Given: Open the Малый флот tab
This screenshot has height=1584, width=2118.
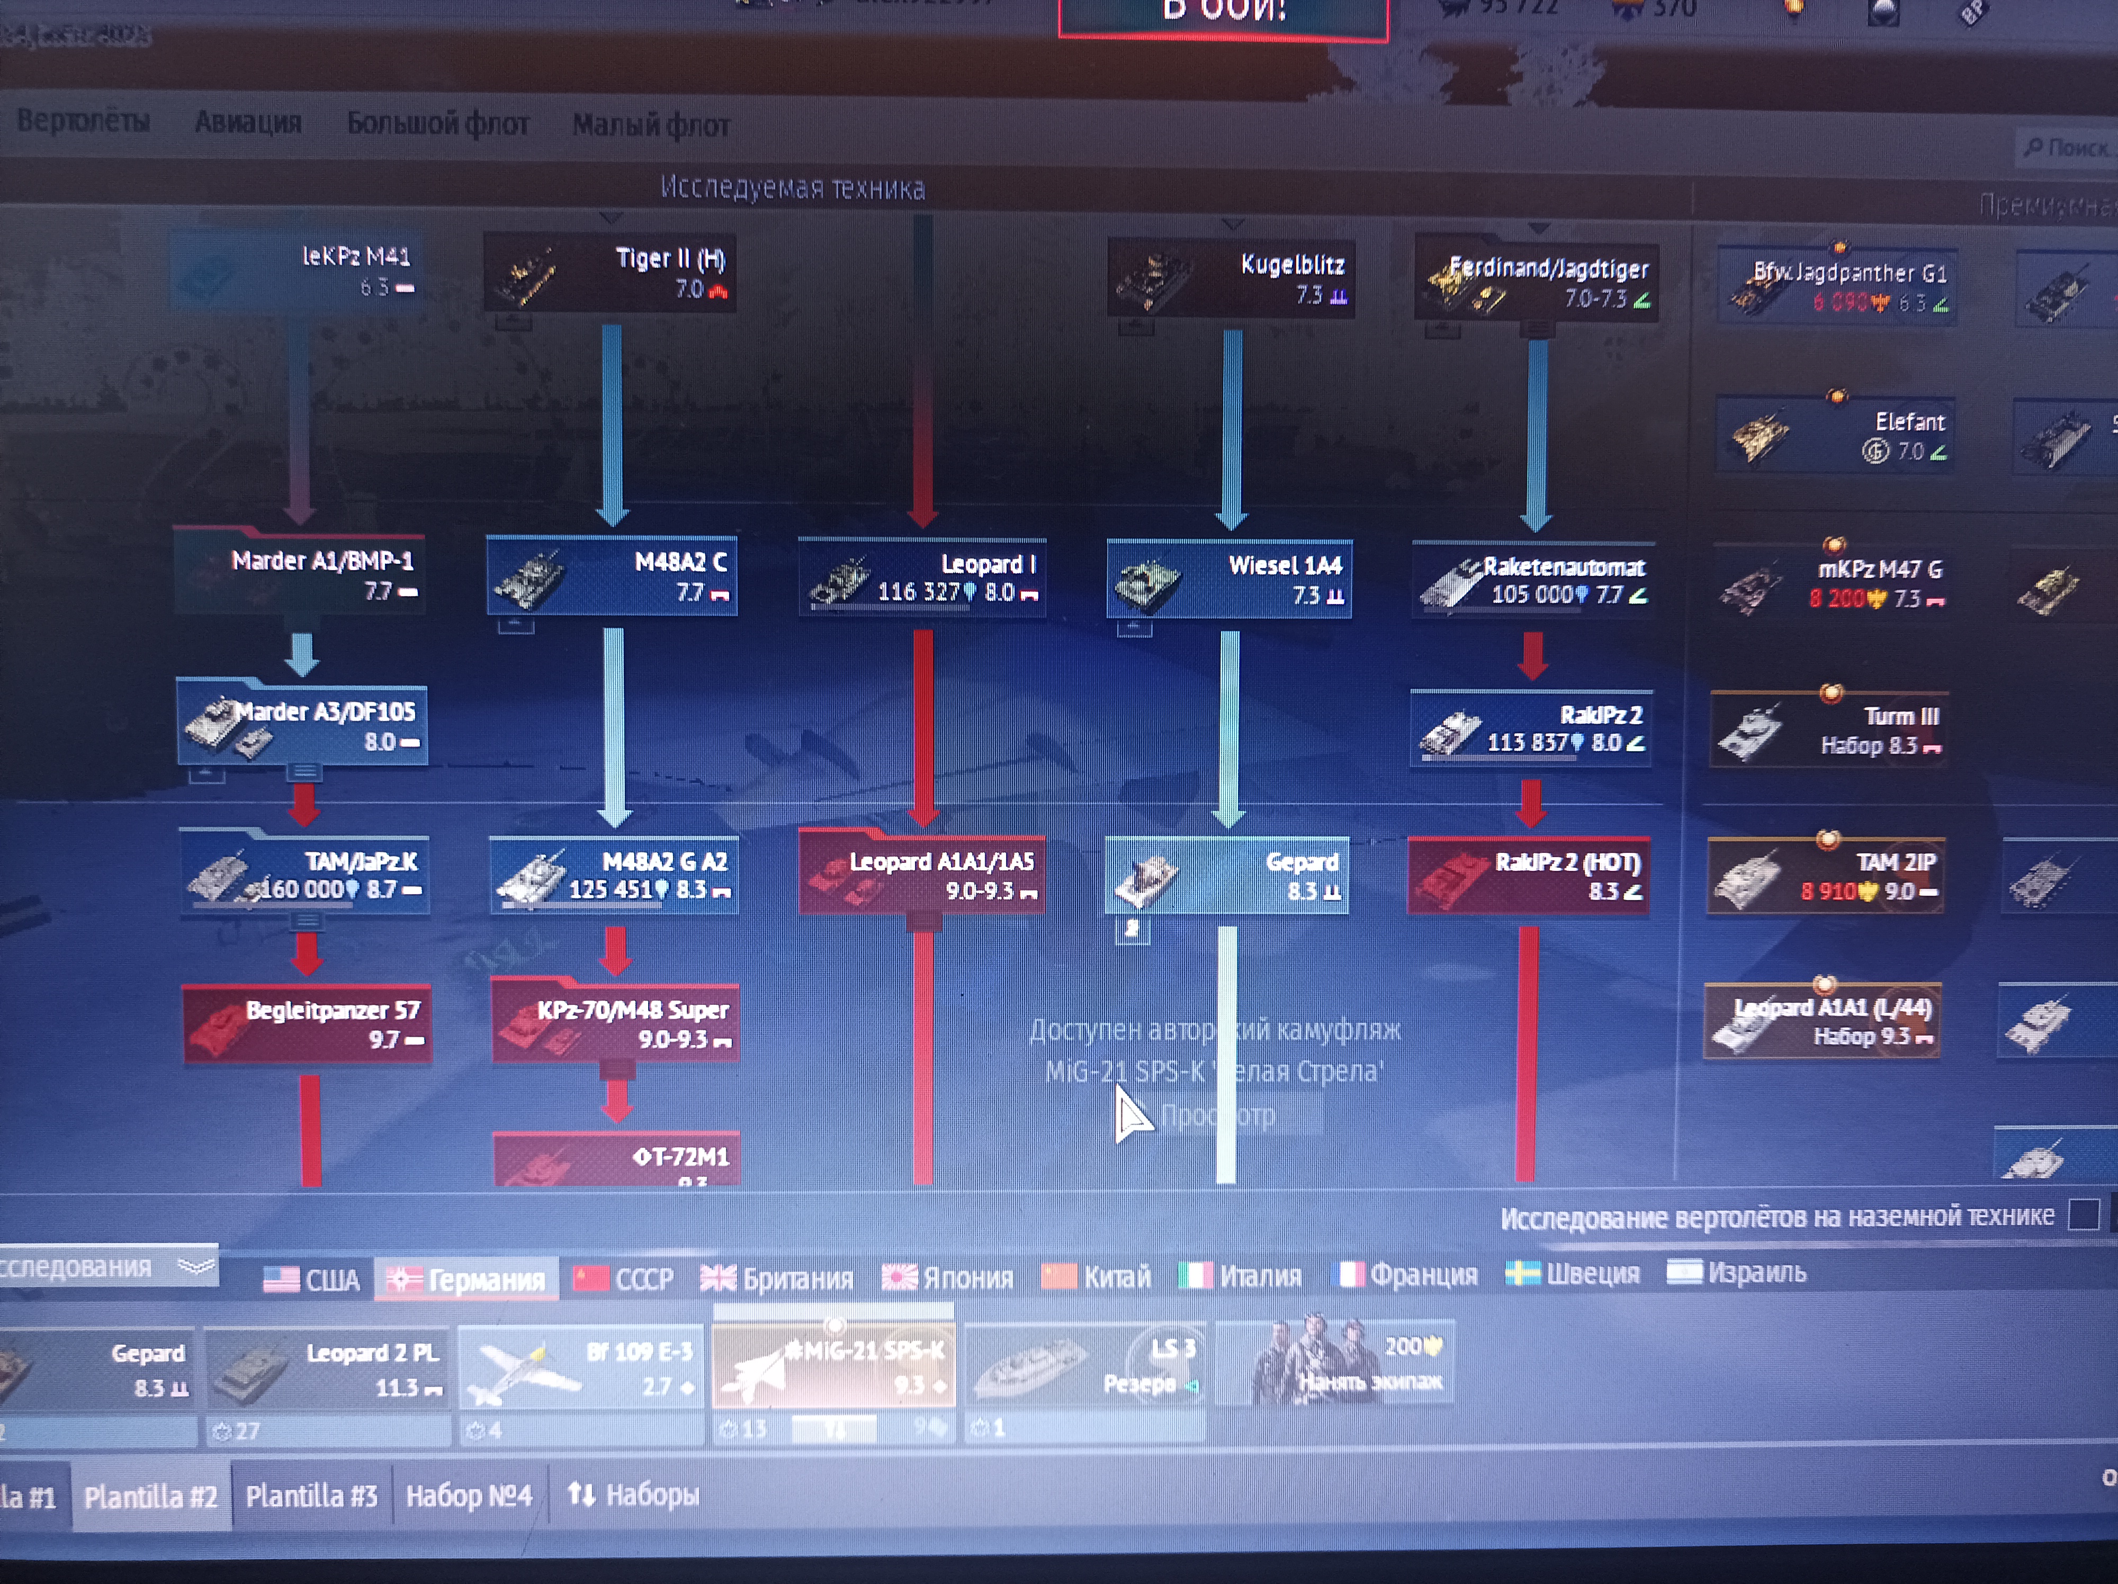Looking at the screenshot, I should coord(651,125).
